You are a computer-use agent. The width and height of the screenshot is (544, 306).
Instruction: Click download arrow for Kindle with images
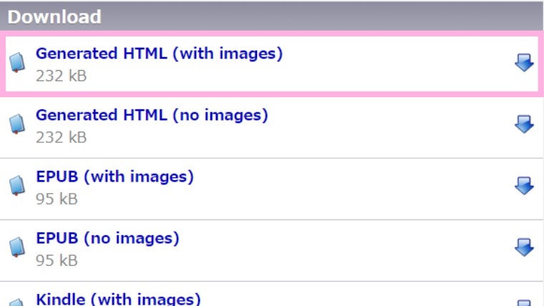click(524, 303)
